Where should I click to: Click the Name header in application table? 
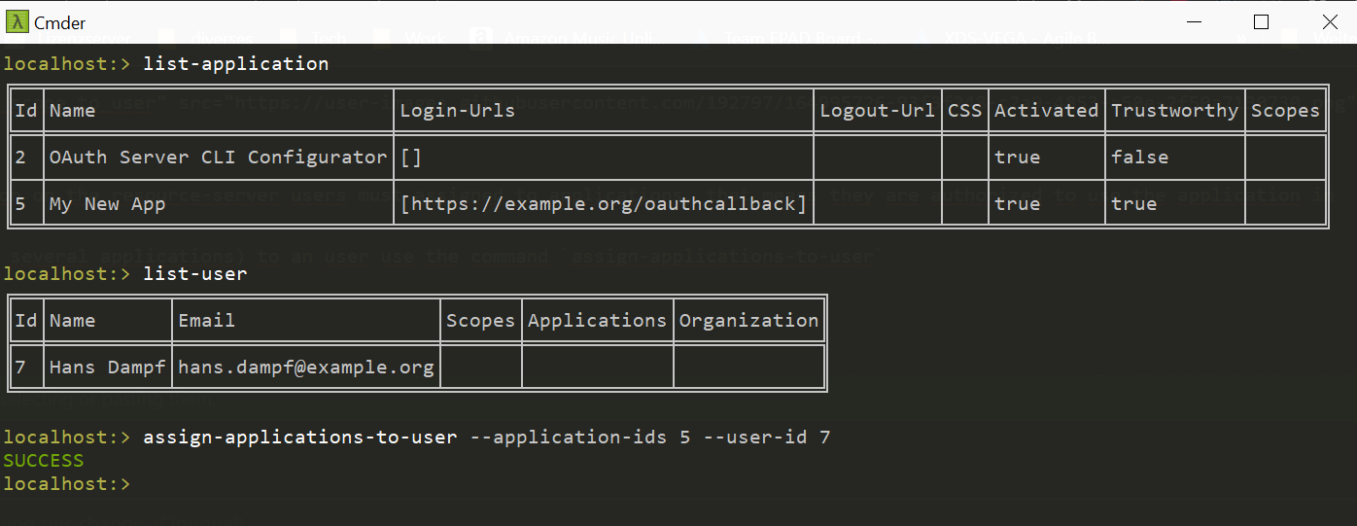coord(73,111)
